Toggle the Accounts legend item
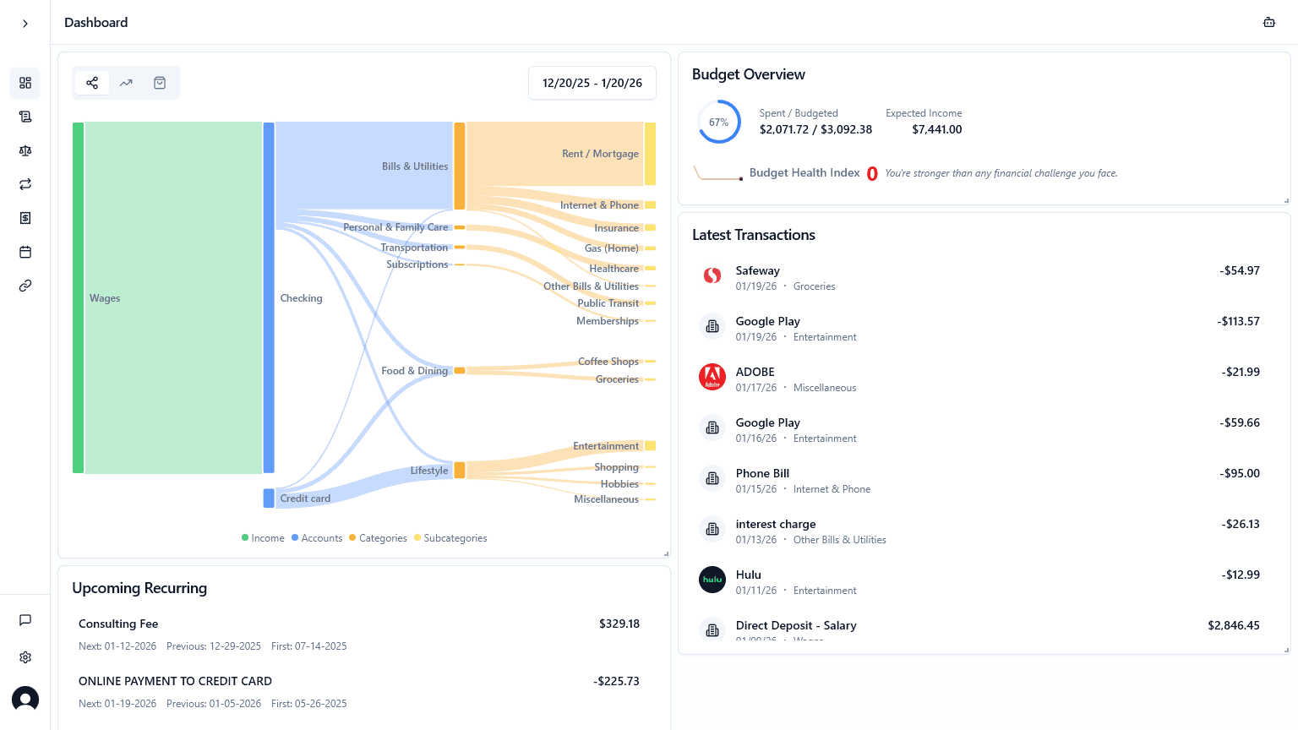 click(x=316, y=537)
